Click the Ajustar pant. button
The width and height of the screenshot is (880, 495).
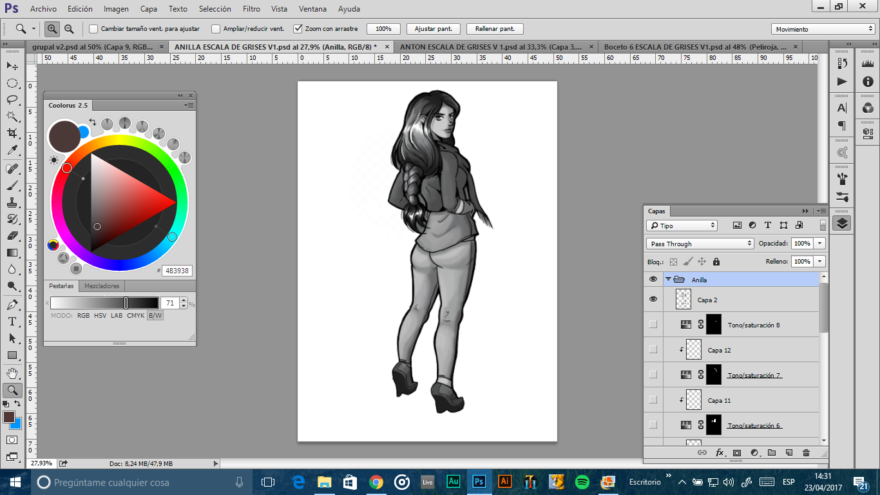[x=434, y=29]
